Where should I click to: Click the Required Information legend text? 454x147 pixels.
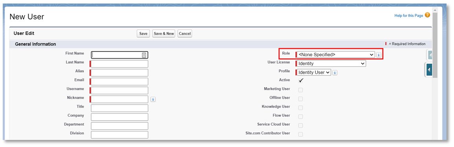click(407, 44)
